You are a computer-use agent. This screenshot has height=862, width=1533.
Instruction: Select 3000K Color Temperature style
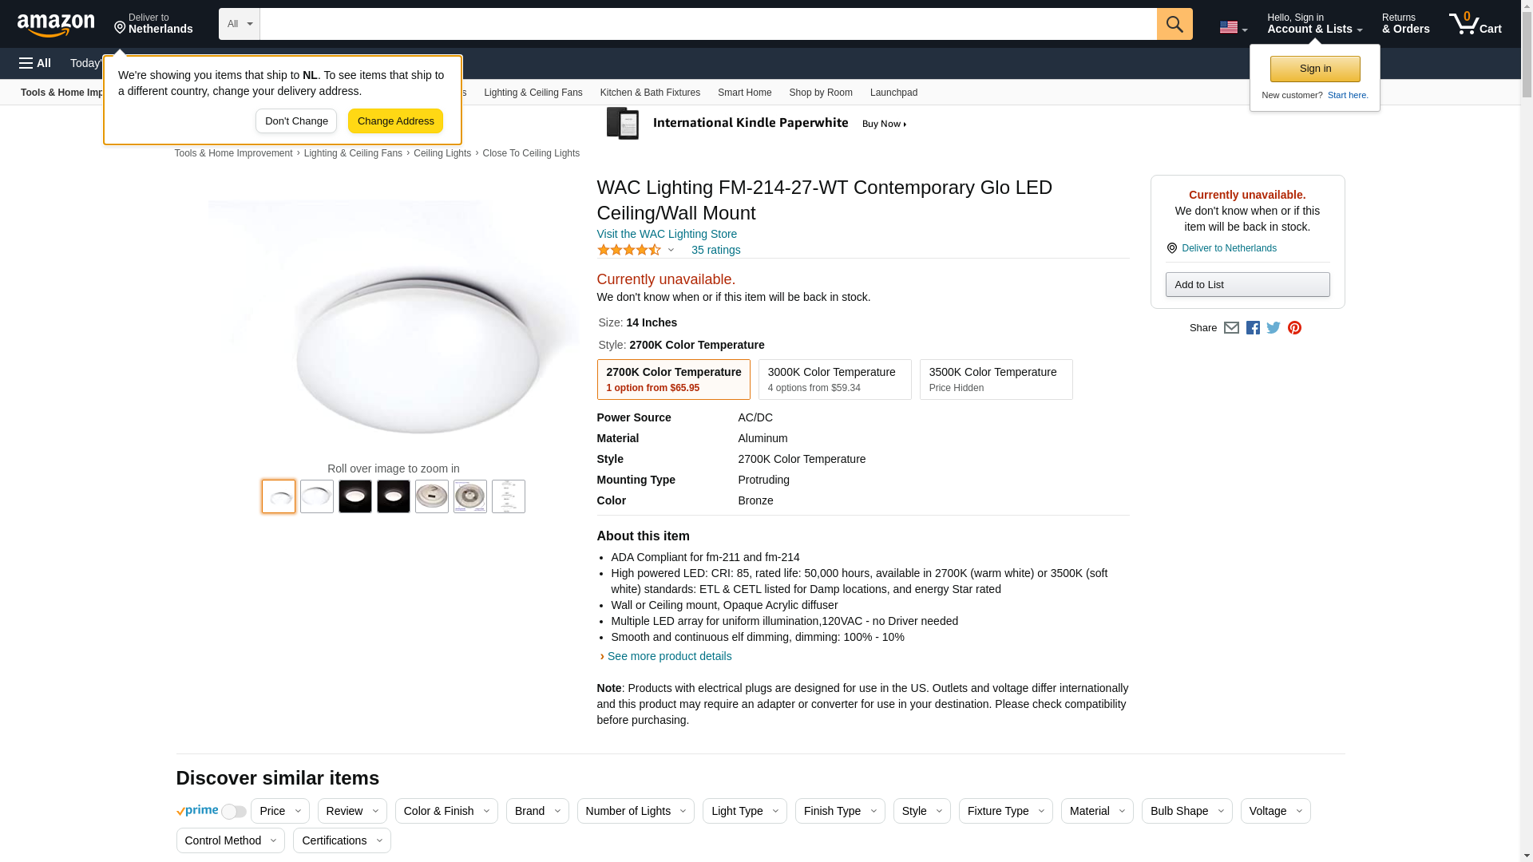tap(834, 380)
